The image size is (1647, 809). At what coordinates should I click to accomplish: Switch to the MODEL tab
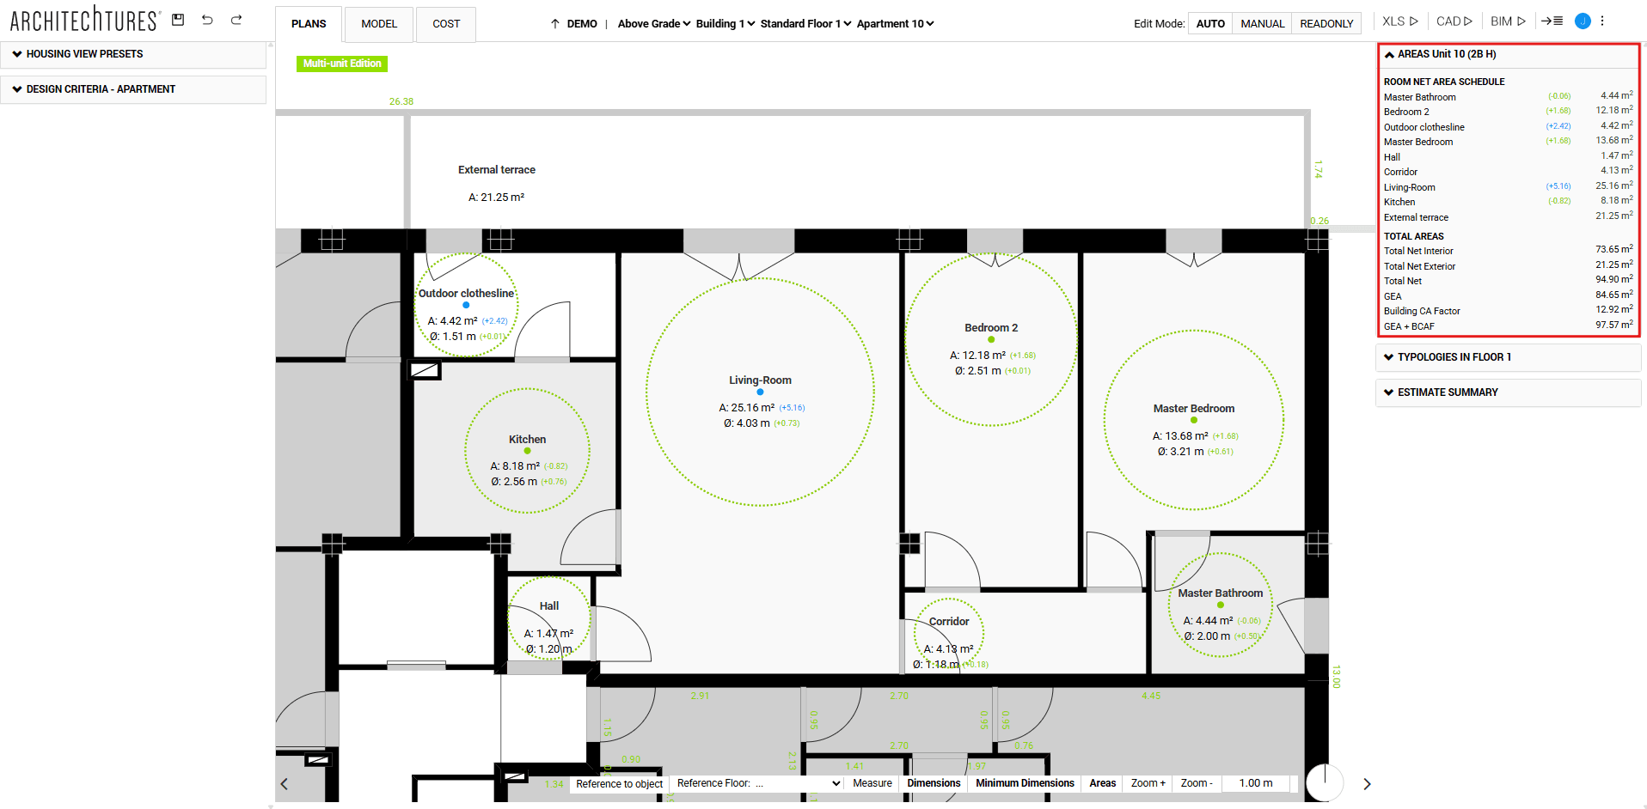coord(378,24)
